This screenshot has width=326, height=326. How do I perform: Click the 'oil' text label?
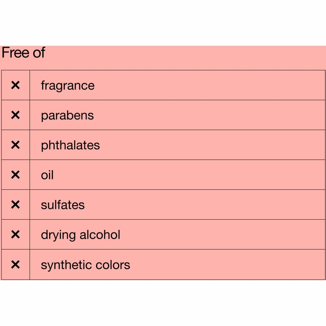click(x=47, y=175)
